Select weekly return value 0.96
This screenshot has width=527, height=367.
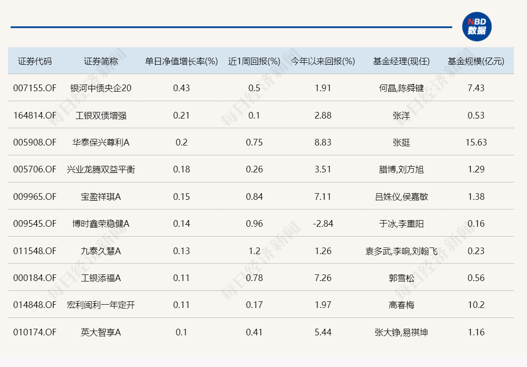coord(254,224)
